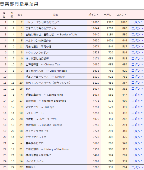The width and height of the screenshot is (144, 170).
Task: Select the 音楽部門投票結果 page heading
Action: coord(19,4)
